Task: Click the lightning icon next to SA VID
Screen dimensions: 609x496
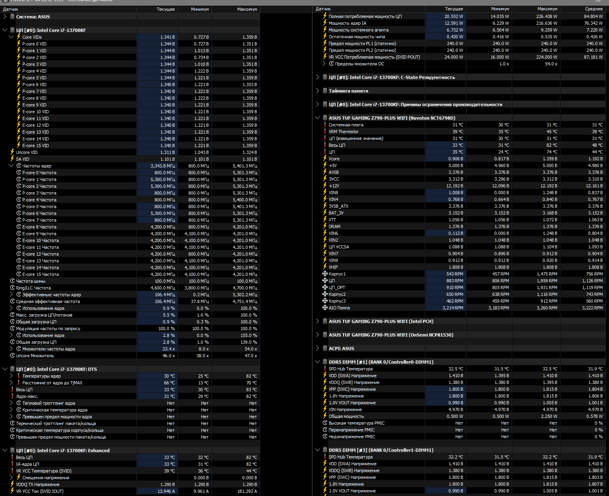Action: coord(12,159)
